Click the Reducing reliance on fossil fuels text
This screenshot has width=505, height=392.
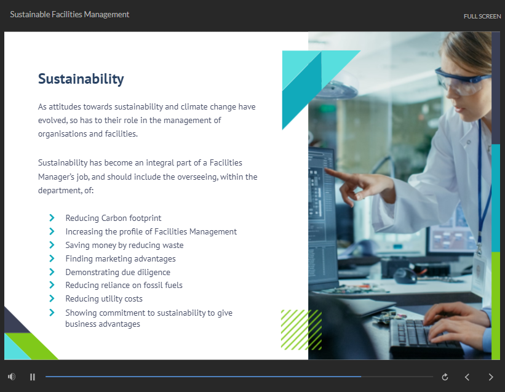pyautogui.click(x=124, y=285)
